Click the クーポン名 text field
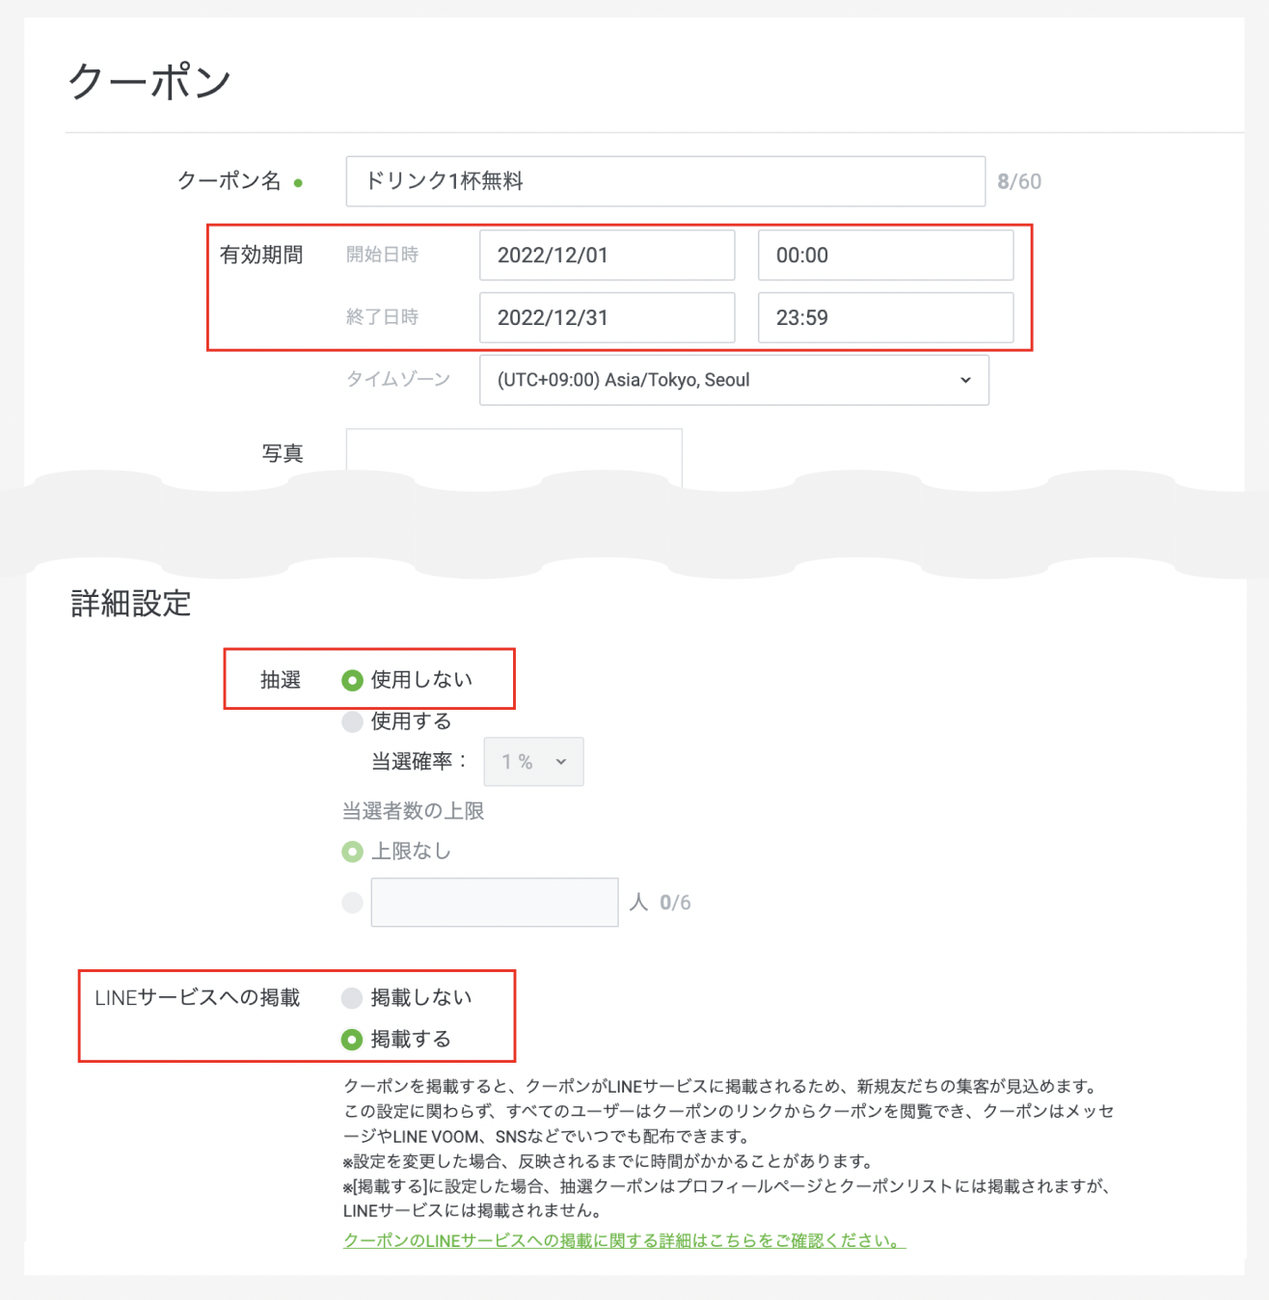Viewport: 1269px width, 1300px height. point(664,181)
